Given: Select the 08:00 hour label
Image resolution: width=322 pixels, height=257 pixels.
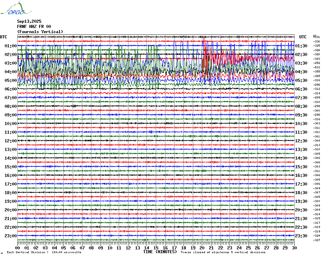Looking at the screenshot, I should (x=11, y=106).
